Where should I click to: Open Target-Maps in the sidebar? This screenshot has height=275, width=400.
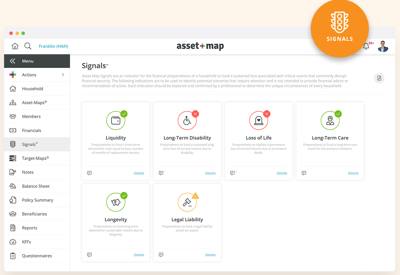tap(37, 158)
